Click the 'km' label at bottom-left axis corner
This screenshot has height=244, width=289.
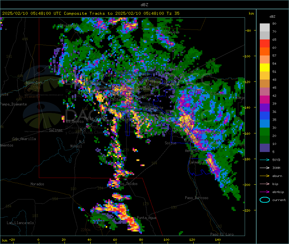click(4, 240)
